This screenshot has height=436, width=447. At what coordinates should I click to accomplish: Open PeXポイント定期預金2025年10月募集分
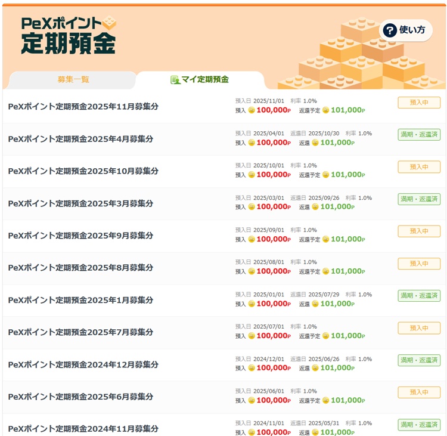(x=83, y=171)
